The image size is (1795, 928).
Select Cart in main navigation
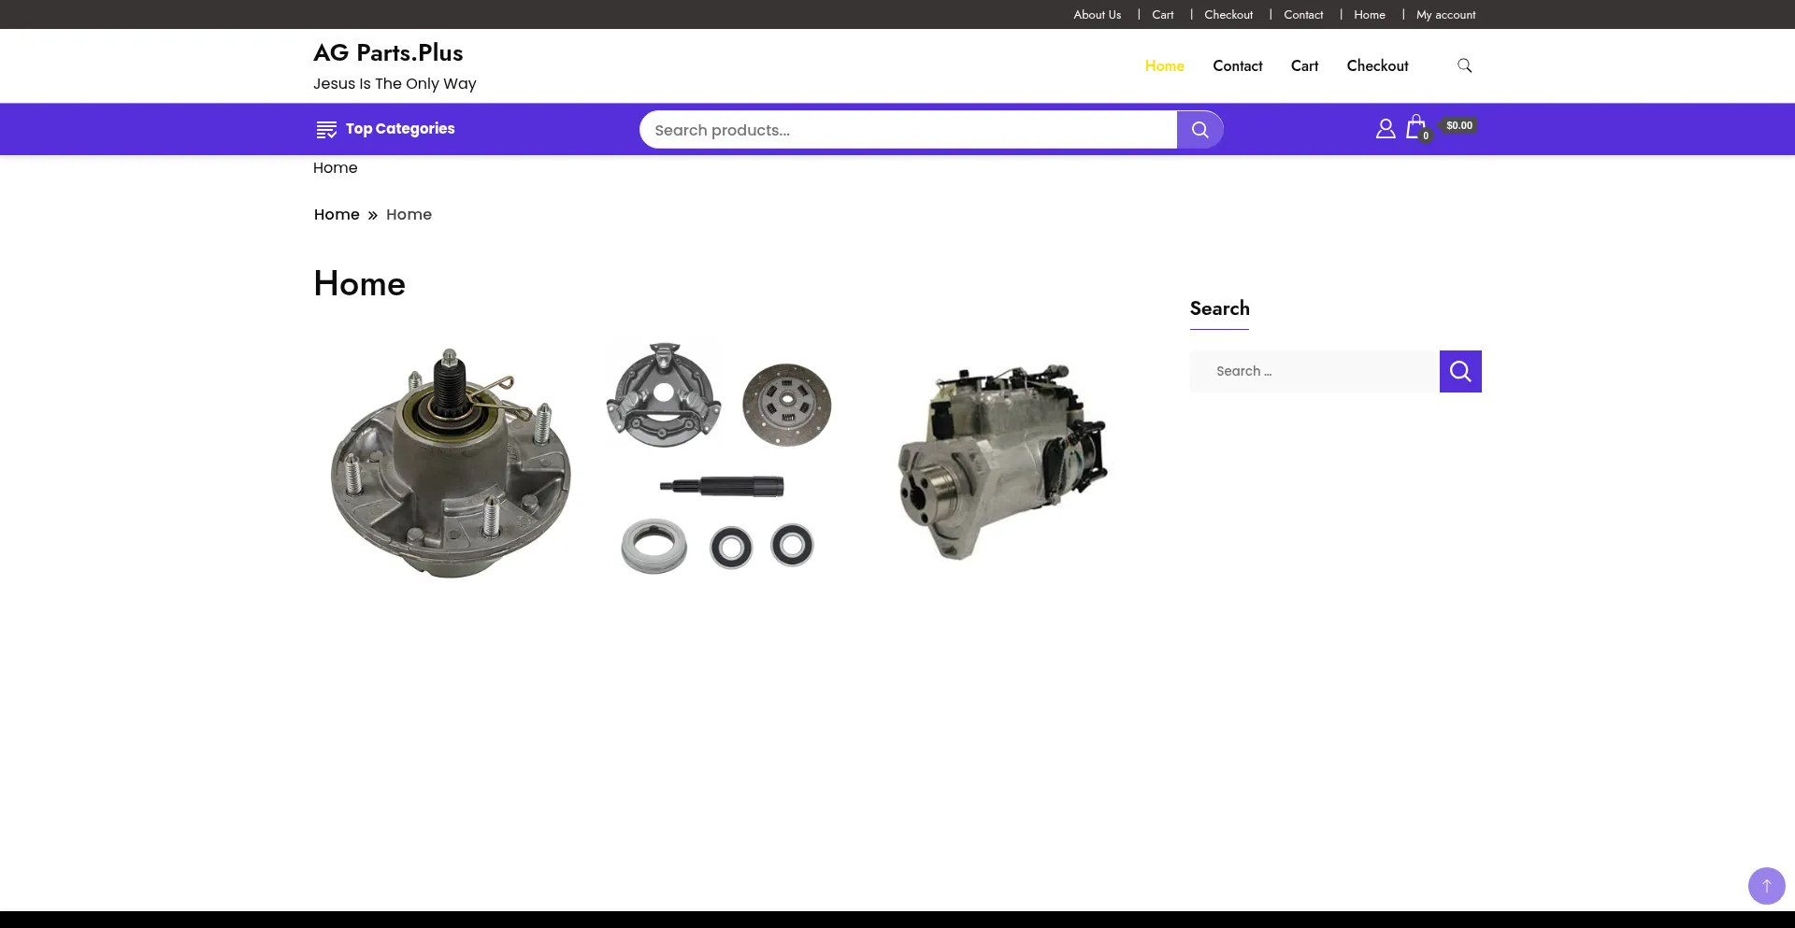[x=1304, y=65]
